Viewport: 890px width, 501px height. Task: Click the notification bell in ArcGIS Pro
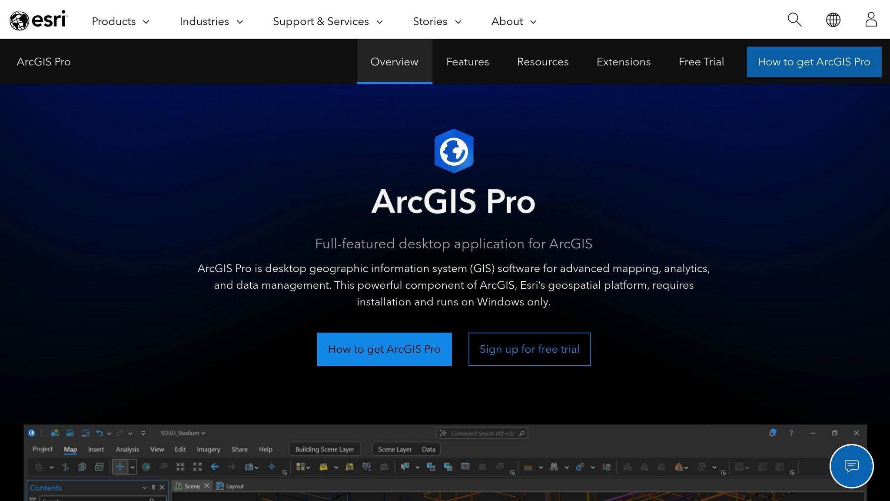pyautogui.click(x=773, y=433)
